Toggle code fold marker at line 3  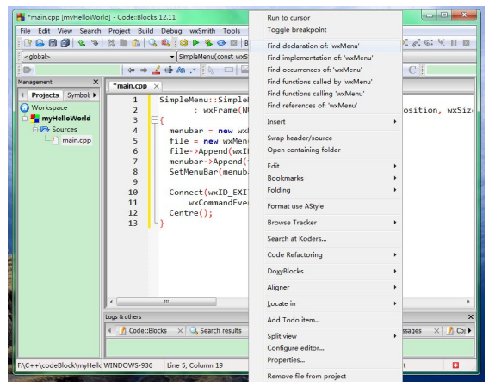155,120
